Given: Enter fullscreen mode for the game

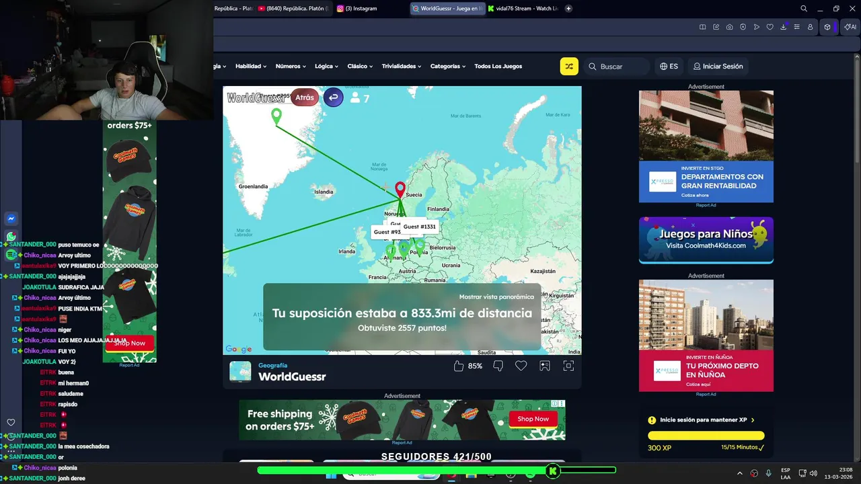Looking at the screenshot, I should pyautogui.click(x=568, y=366).
